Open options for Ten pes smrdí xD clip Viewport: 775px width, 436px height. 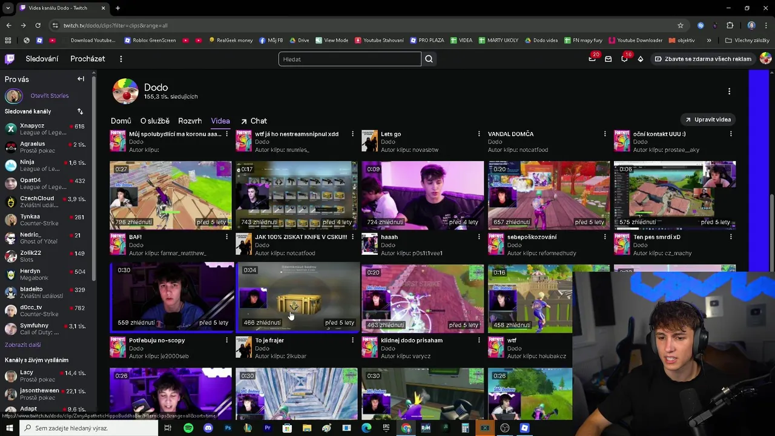coord(730,237)
